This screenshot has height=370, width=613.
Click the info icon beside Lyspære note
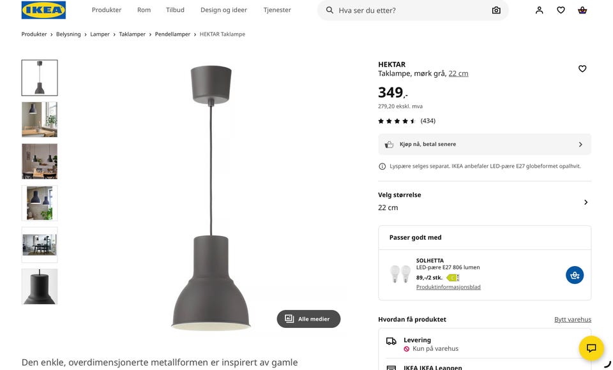coord(382,166)
